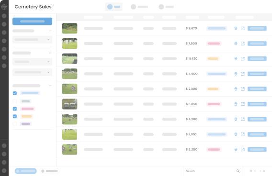The width and height of the screenshot is (272, 176).
Task: Uncheck the blue tag filter checkbox
Action: (15, 93)
